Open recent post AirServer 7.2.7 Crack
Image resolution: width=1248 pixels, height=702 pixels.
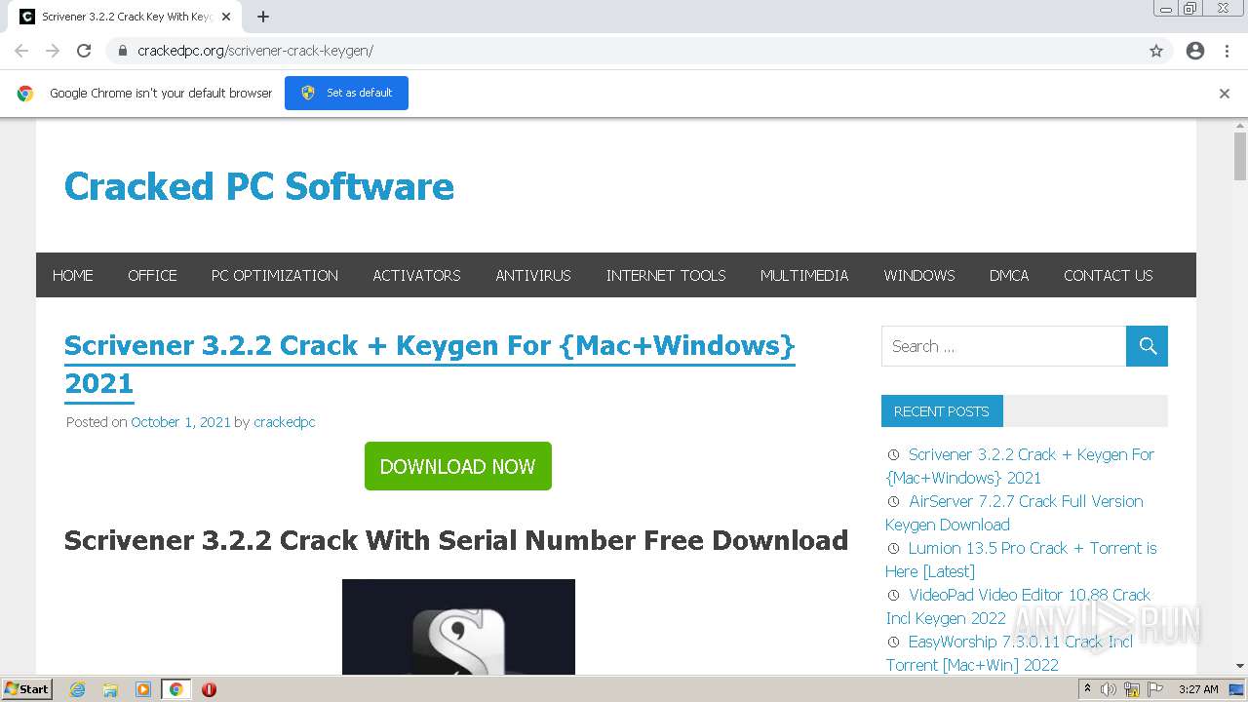pos(1014,513)
